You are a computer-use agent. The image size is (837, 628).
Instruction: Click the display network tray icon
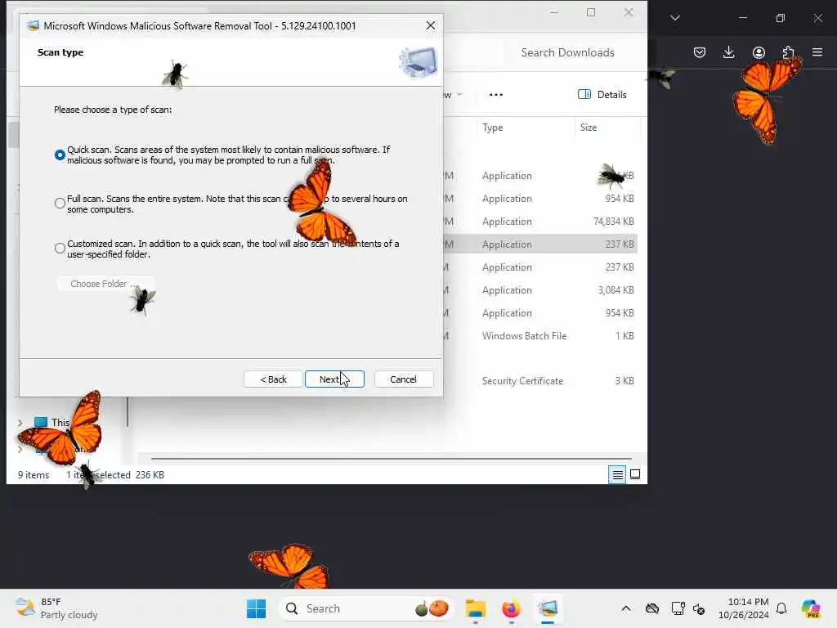click(678, 608)
